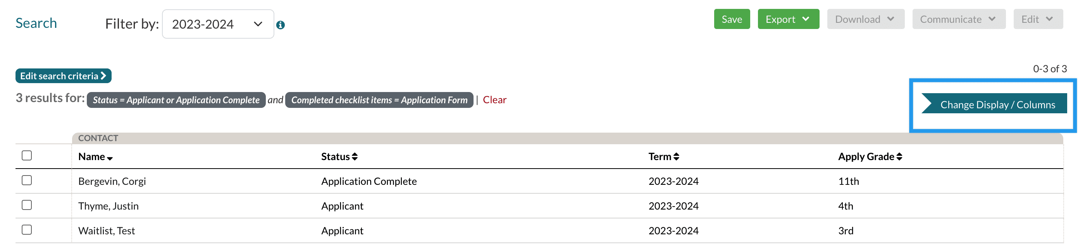Open the Edit dropdown menu
Image resolution: width=1085 pixels, height=249 pixels.
coord(1037,19)
